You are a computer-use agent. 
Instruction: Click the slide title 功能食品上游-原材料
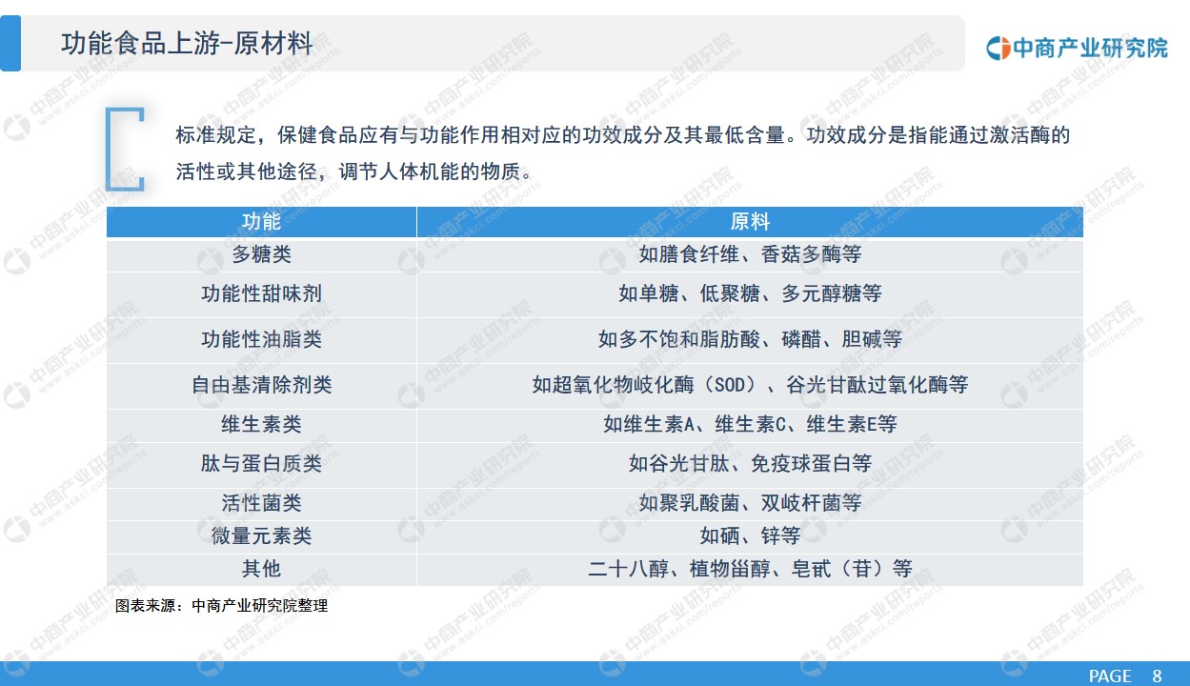point(187,44)
